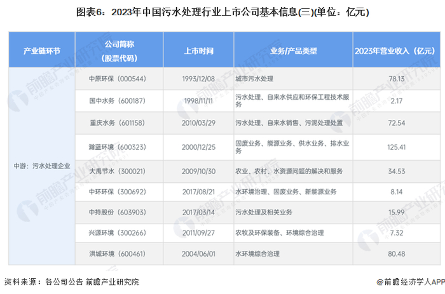The height and width of the screenshot is (294, 445).
Task: Select the business type '水环境综合治理'
Action: point(257,253)
